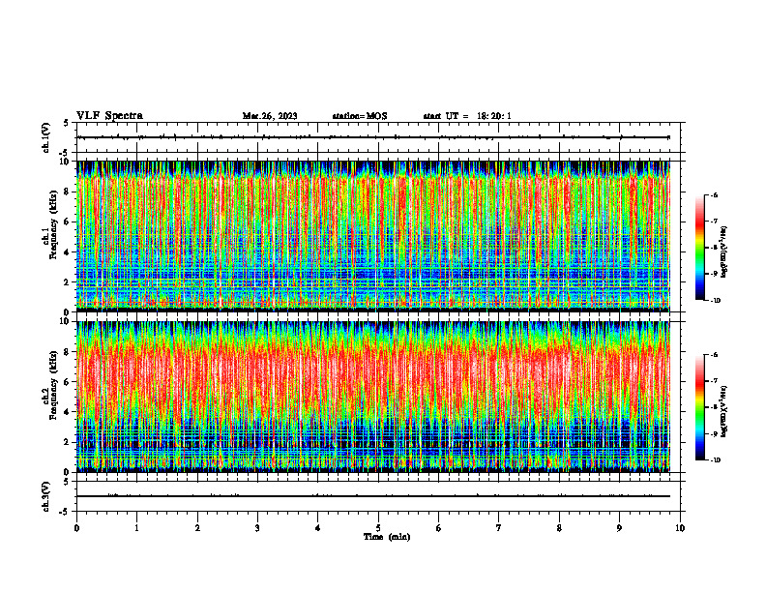Click the time axis tick label "7"
This screenshot has height=592, width=766.
click(499, 528)
